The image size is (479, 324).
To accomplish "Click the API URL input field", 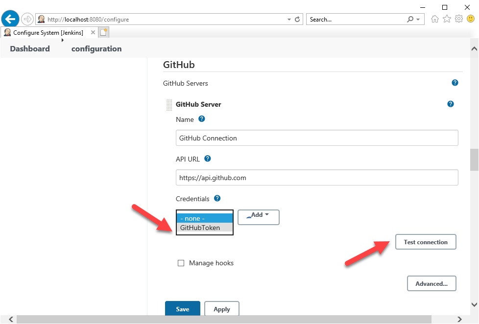I will (x=317, y=178).
